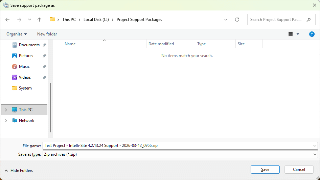
Task: Open the Videos folder shortcut
Action: (x=25, y=77)
